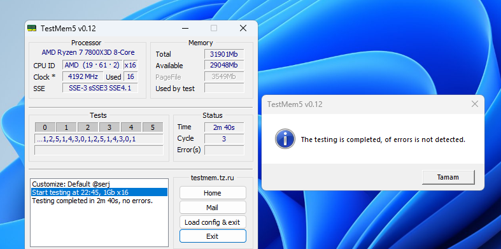Click the Clock value 4192 MHz
The height and width of the screenshot is (249, 501).
tap(82, 76)
